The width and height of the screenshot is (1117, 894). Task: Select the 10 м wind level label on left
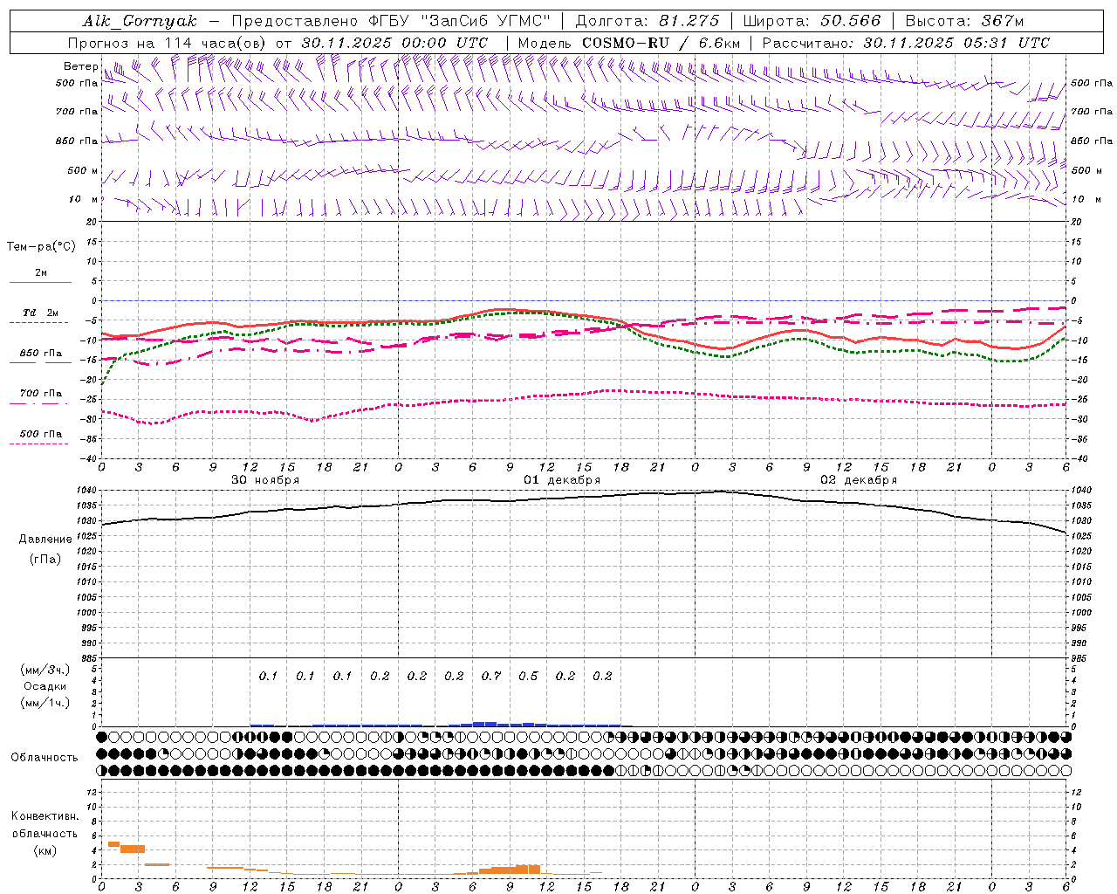pos(84,199)
